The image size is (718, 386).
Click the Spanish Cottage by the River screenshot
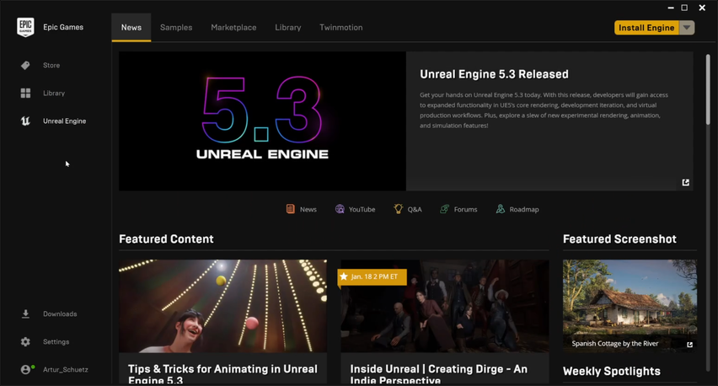(x=630, y=306)
